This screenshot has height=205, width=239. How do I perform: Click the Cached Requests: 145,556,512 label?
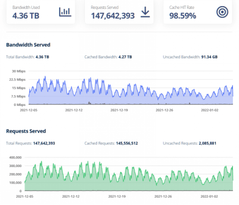tap(111, 143)
